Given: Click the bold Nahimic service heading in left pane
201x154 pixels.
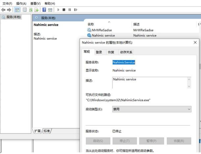Looking at the screenshot, I should 46,25.
